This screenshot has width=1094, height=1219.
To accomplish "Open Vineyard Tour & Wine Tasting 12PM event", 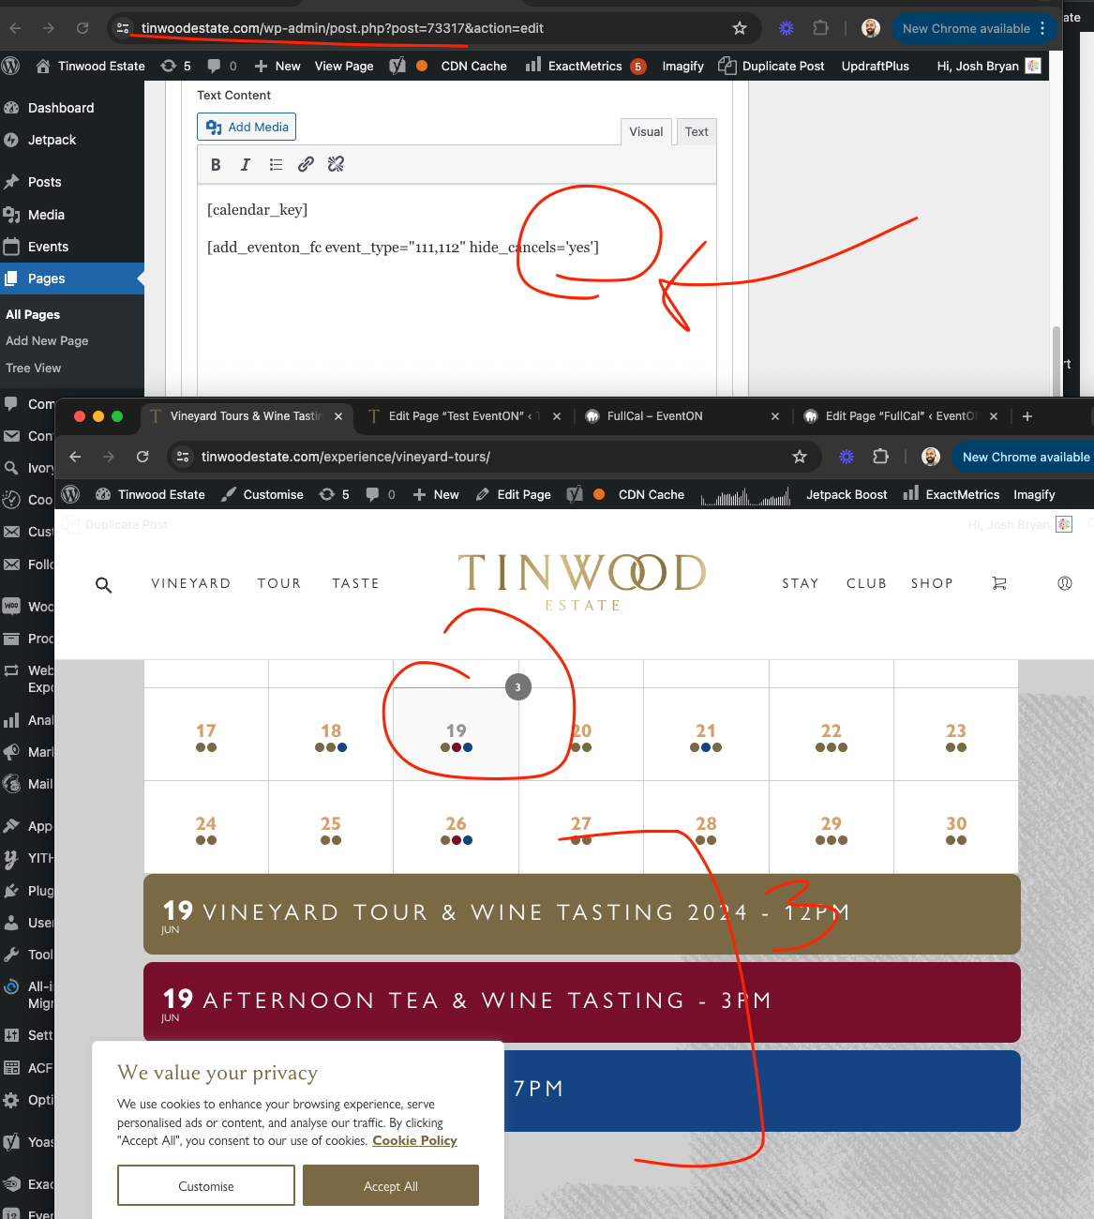I will coord(581,914).
